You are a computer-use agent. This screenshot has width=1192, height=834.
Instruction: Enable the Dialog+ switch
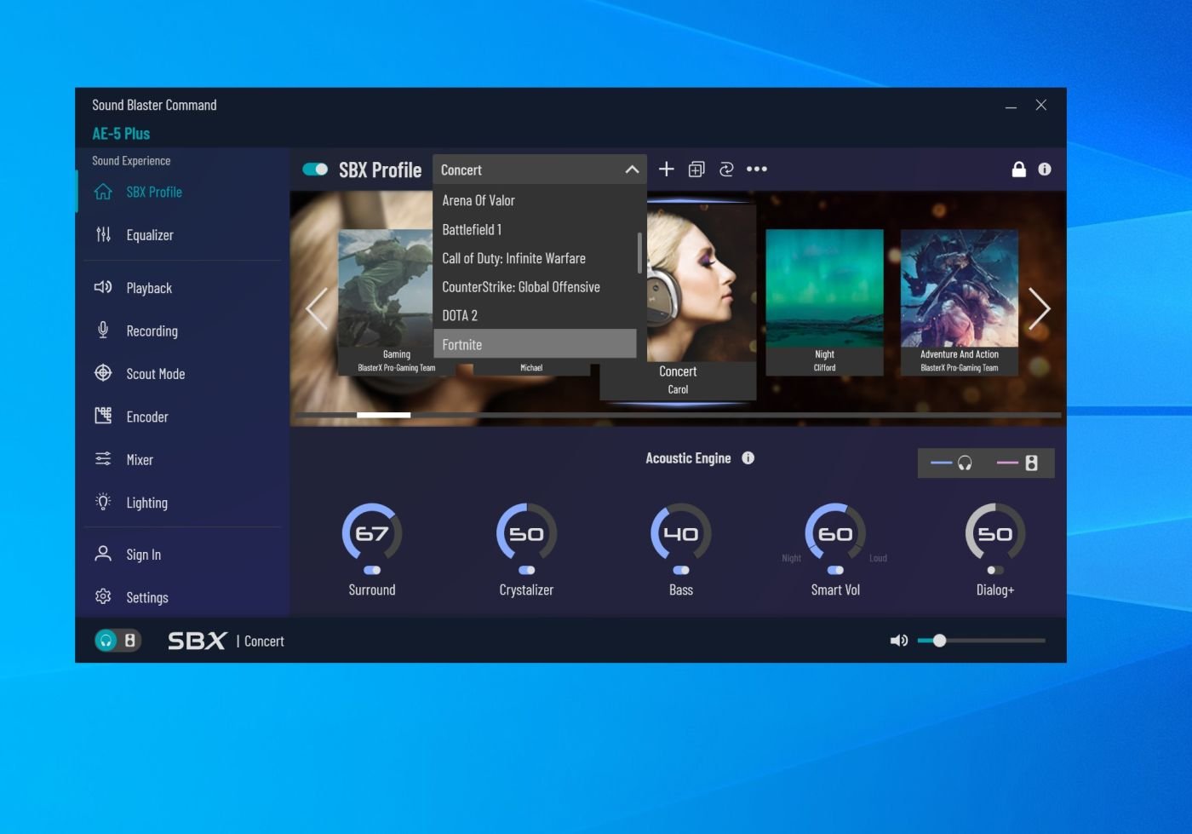pyautogui.click(x=995, y=571)
